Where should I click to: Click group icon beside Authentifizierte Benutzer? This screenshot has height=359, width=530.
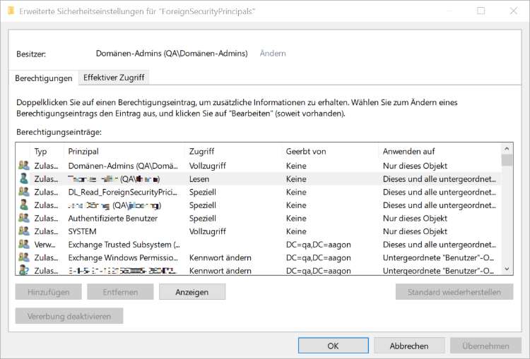pyautogui.click(x=24, y=218)
